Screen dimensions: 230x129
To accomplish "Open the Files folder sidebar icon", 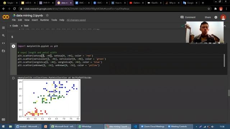I will pyautogui.click(x=3, y=51).
